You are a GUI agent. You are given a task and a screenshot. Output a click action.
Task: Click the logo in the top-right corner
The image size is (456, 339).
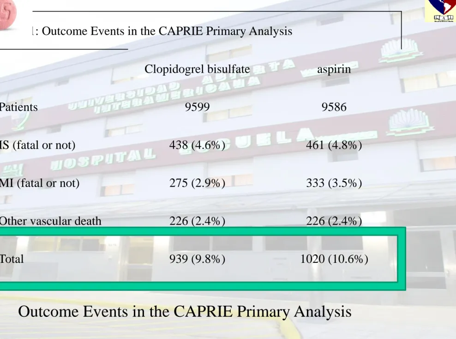point(440,11)
